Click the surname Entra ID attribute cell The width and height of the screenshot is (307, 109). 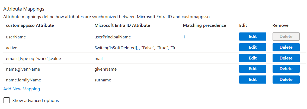click(103, 80)
